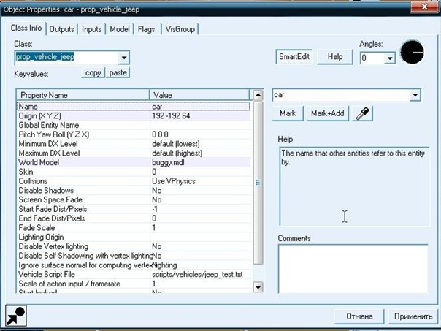
Task: Select the Screen Space Fade row
Action: (x=134, y=199)
